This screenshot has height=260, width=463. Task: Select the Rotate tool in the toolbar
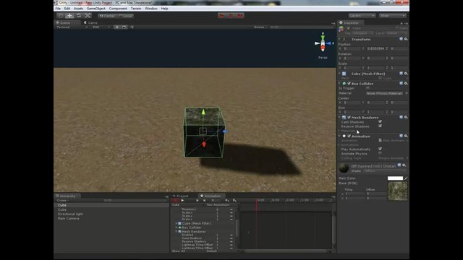pos(79,16)
